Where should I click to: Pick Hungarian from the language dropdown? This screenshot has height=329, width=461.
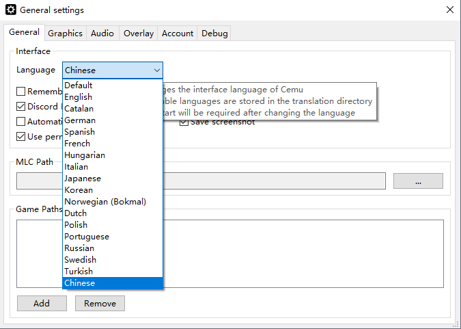point(113,155)
